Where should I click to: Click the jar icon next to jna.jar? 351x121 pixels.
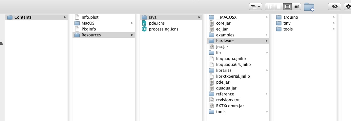tap(212, 47)
